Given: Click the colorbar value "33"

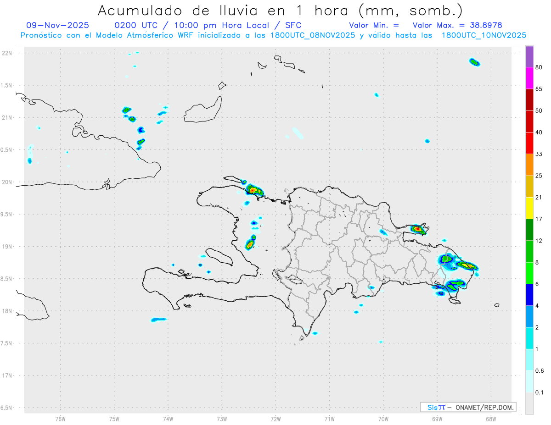Looking at the screenshot, I should (x=539, y=154).
